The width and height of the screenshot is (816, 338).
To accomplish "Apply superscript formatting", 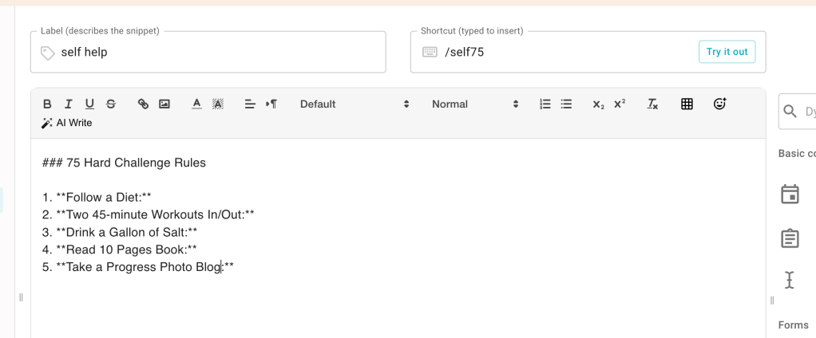I will coord(620,104).
